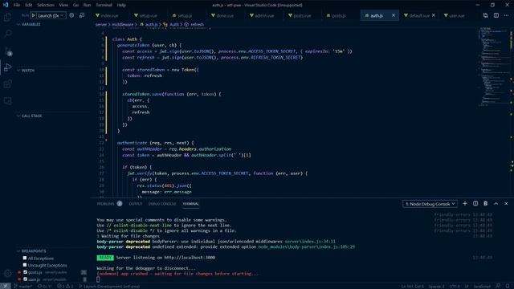
Task: Open editor More Actions ellipsis
Action: click(x=507, y=15)
